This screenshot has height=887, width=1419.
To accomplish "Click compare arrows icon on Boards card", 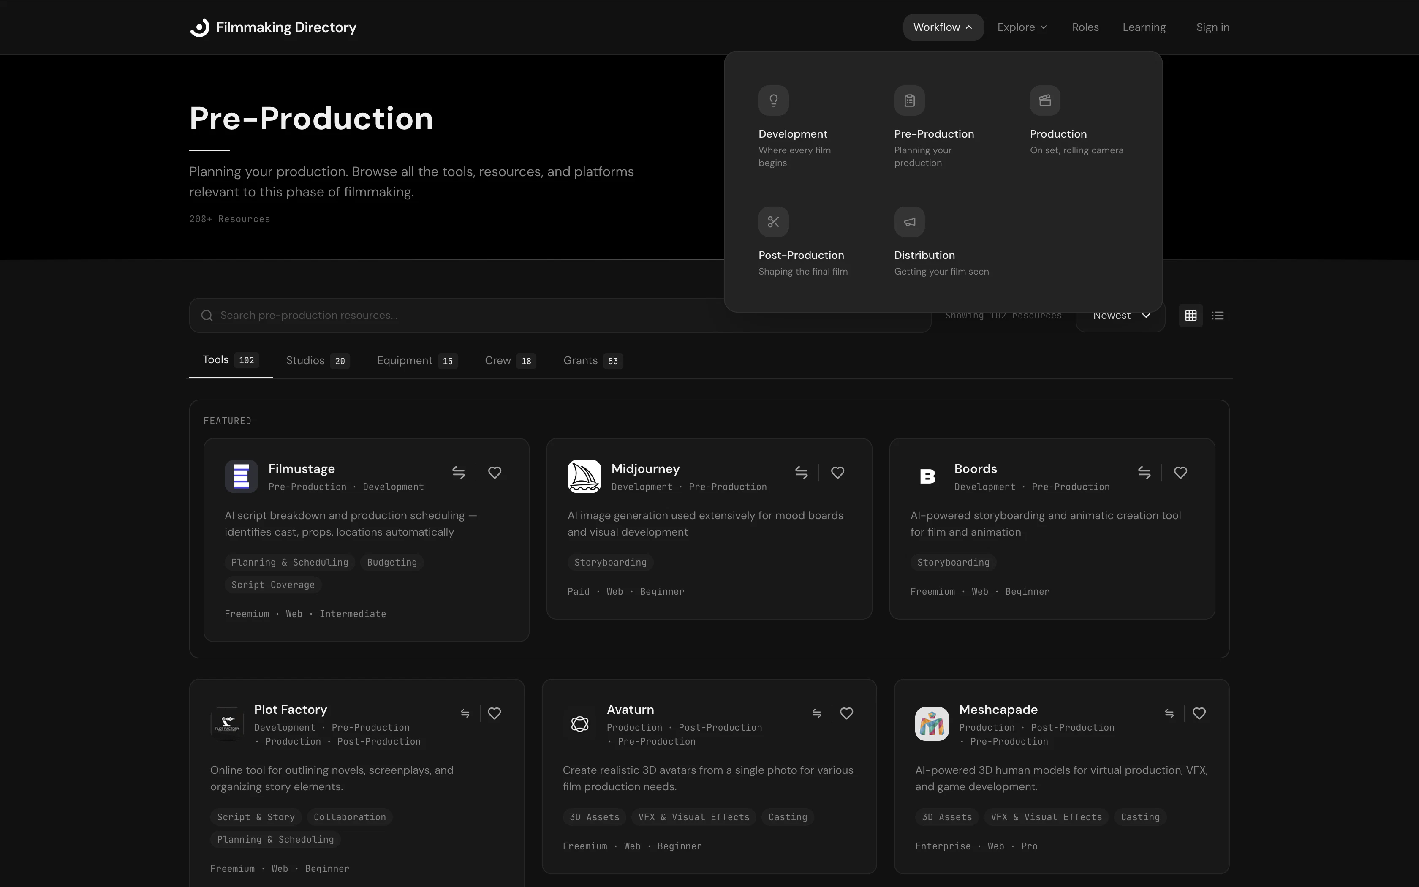I will click(1144, 473).
